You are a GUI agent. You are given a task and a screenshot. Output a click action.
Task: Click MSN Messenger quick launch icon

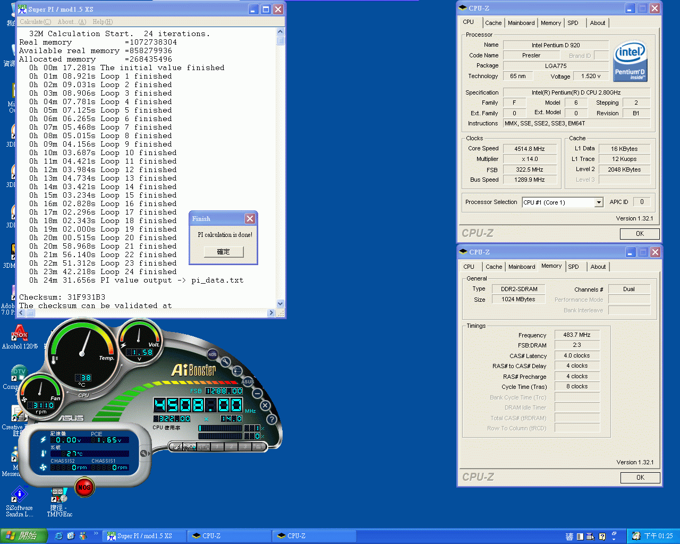[x=83, y=536]
